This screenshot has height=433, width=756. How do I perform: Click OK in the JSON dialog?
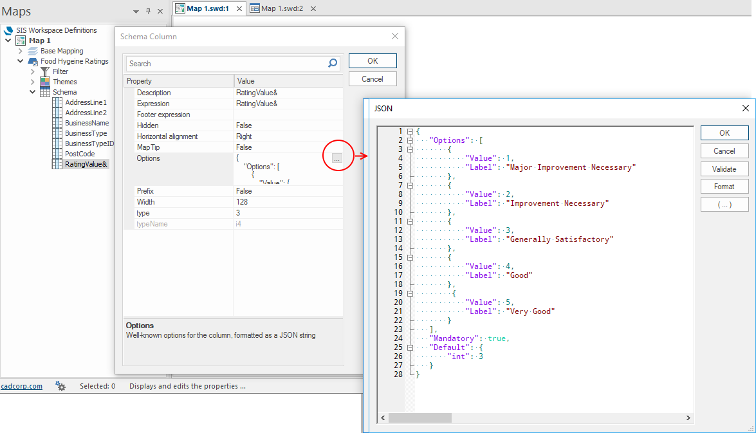[x=724, y=133]
